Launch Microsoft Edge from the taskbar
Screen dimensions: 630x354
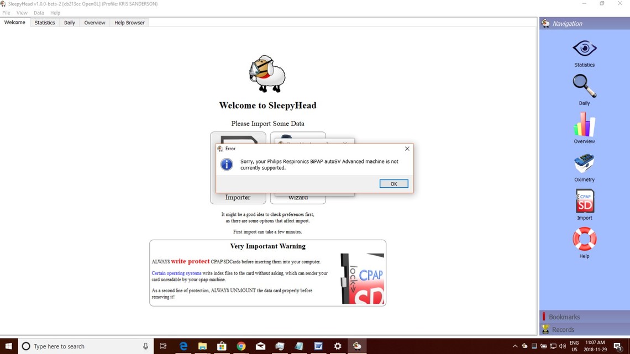[183, 346]
